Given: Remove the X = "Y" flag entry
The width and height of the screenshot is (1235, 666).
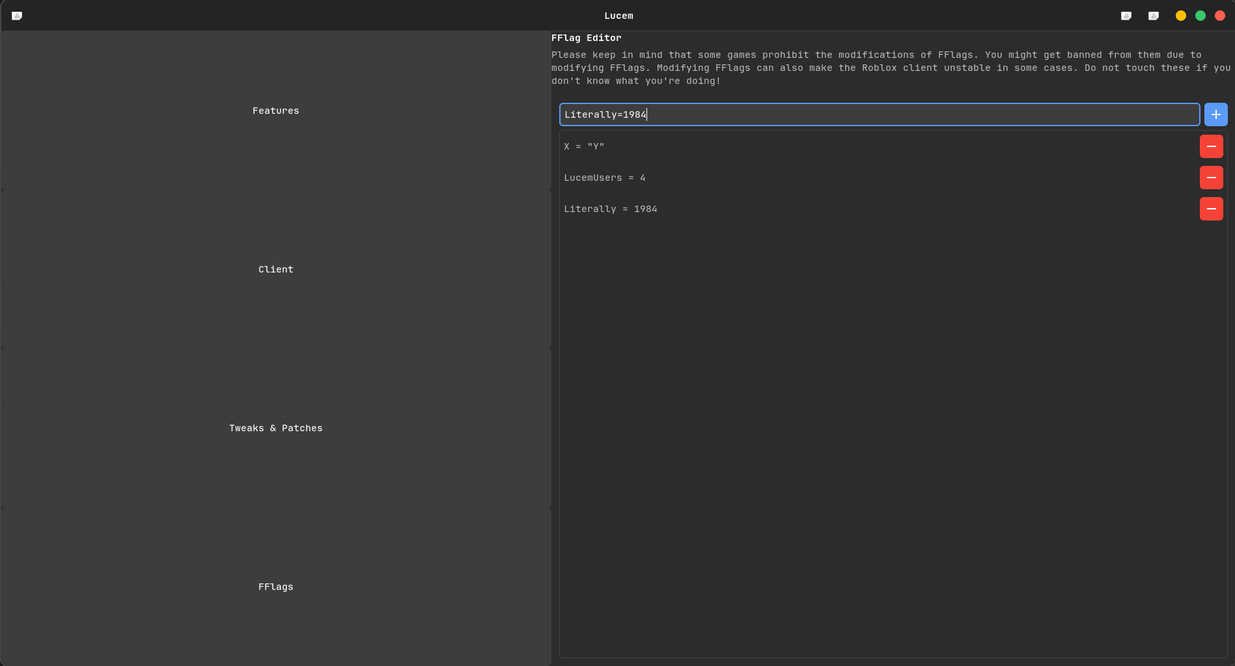Looking at the screenshot, I should 1211,146.
